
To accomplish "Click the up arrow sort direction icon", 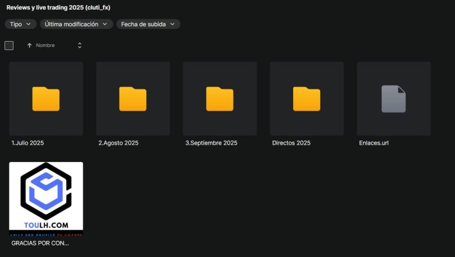I will click(30, 46).
